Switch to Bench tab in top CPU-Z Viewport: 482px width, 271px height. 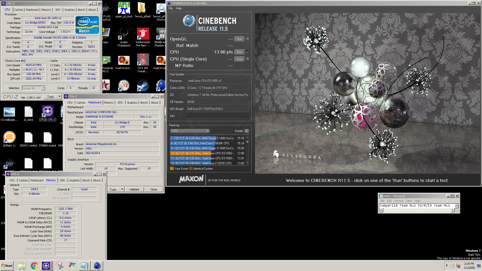[81, 10]
